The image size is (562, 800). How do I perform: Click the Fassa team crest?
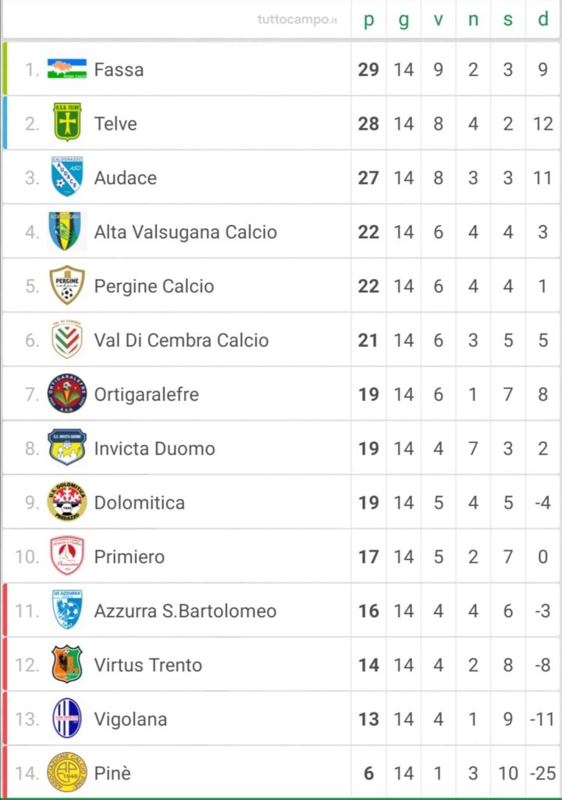pos(67,69)
